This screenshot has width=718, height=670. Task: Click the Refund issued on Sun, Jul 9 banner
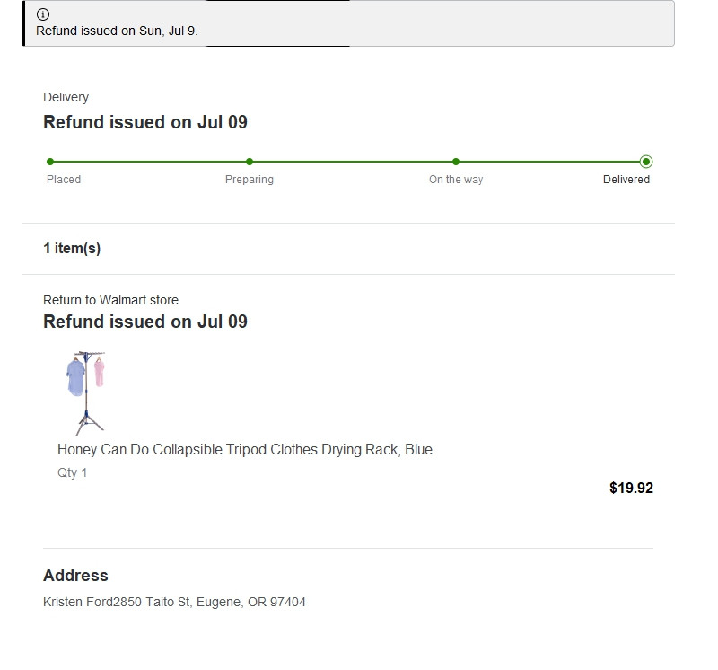[348, 23]
